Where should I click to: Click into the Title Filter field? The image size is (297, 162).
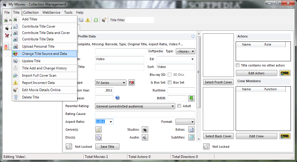(x=140, y=20)
